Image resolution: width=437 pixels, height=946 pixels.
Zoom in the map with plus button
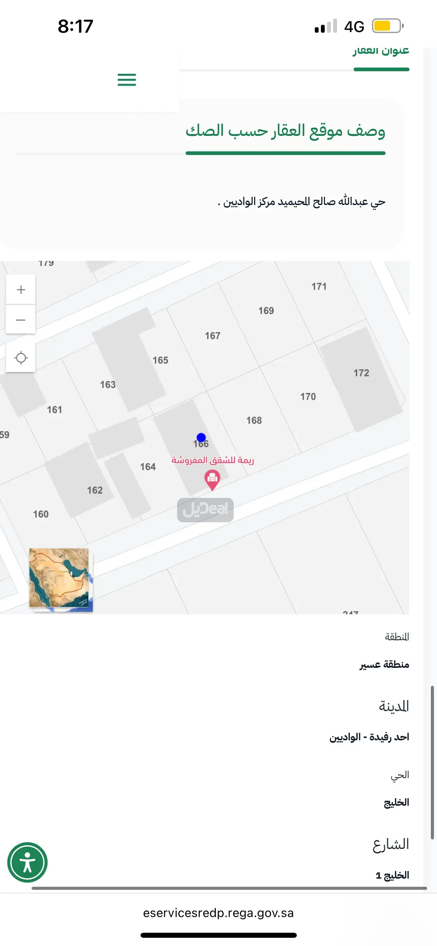point(21,290)
